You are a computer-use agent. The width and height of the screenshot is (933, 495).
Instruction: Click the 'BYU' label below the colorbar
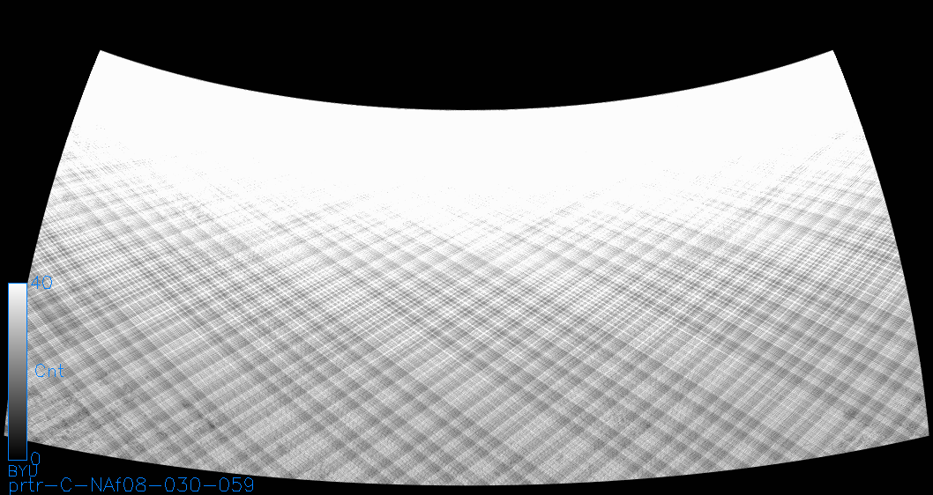coord(23,471)
